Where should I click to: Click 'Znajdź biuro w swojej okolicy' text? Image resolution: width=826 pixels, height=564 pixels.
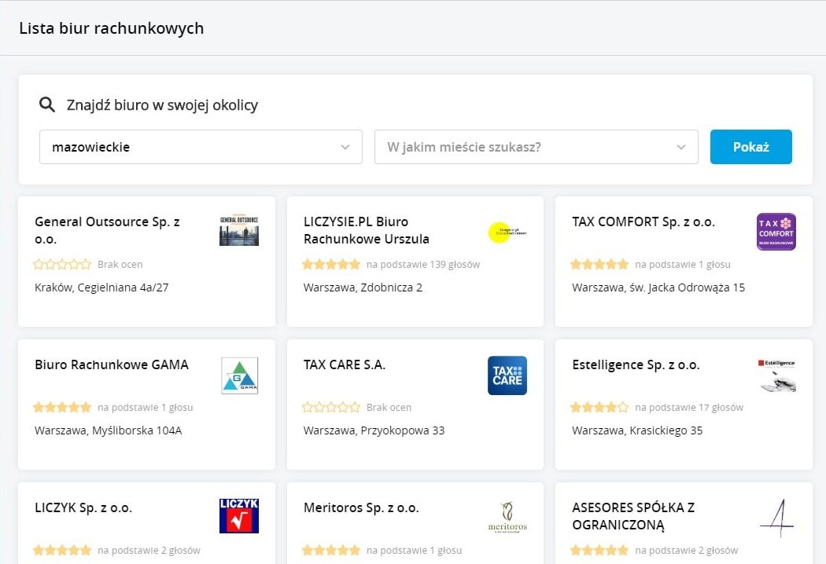pyautogui.click(x=162, y=105)
